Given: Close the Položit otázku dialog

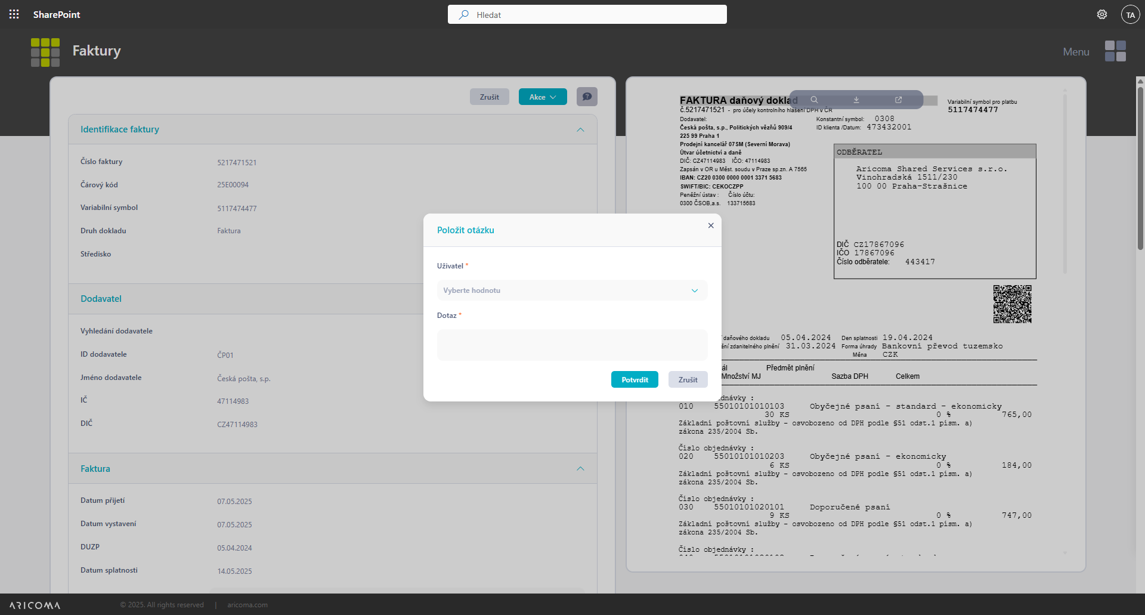Looking at the screenshot, I should [x=710, y=225].
